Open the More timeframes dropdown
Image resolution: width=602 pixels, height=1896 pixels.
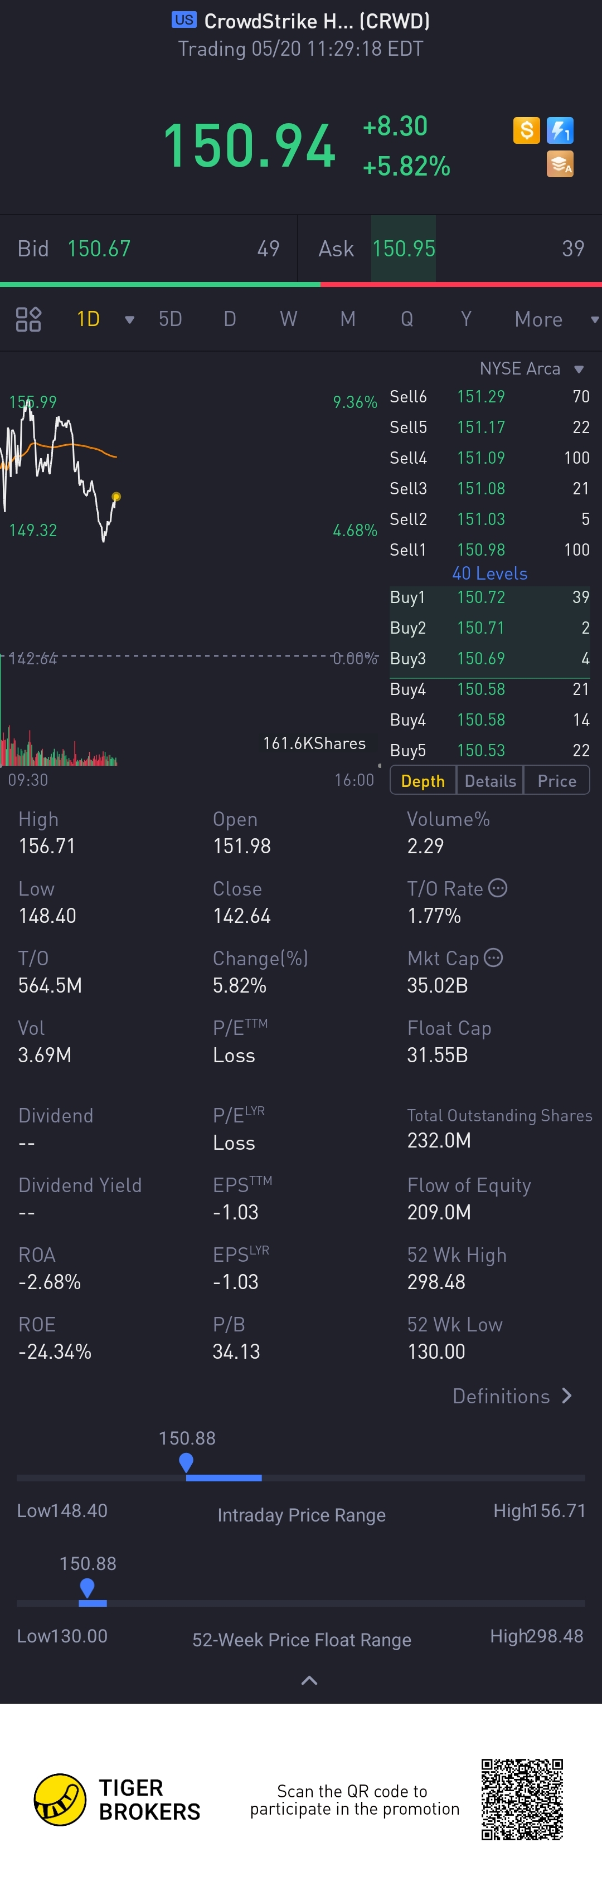[556, 319]
